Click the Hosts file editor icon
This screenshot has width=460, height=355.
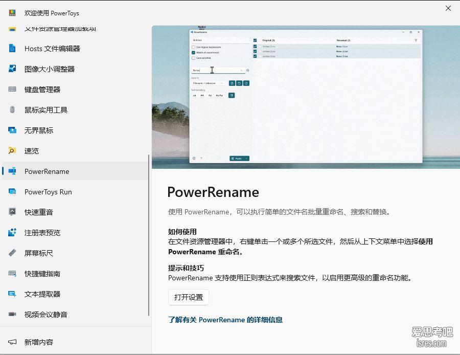tap(12, 48)
